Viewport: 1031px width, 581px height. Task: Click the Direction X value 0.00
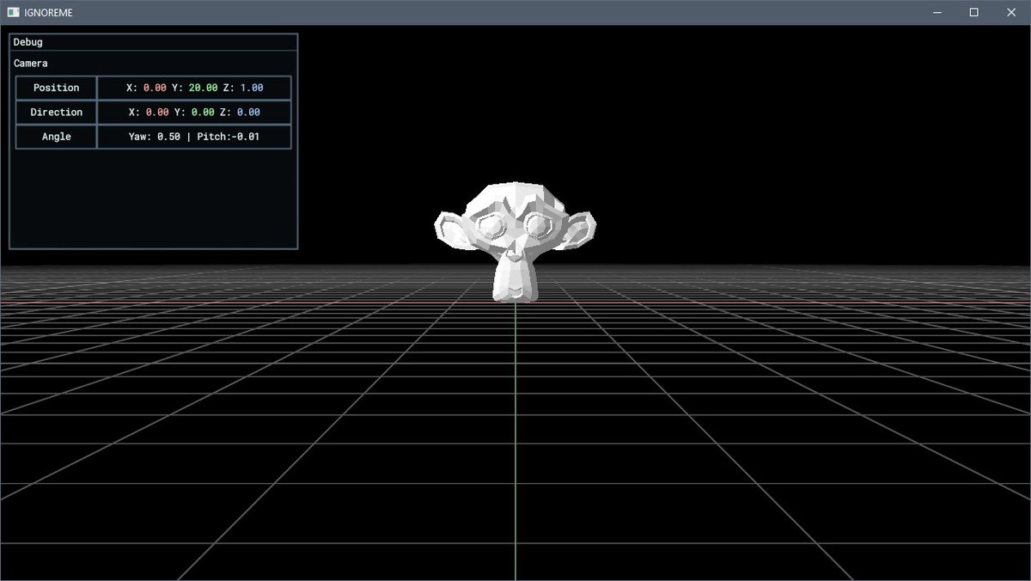(x=157, y=113)
